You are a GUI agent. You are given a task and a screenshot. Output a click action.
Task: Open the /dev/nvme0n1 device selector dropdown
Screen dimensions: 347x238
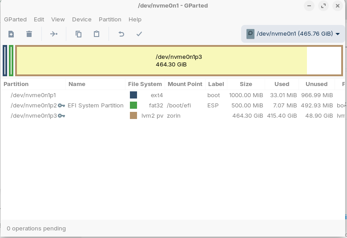click(x=293, y=34)
